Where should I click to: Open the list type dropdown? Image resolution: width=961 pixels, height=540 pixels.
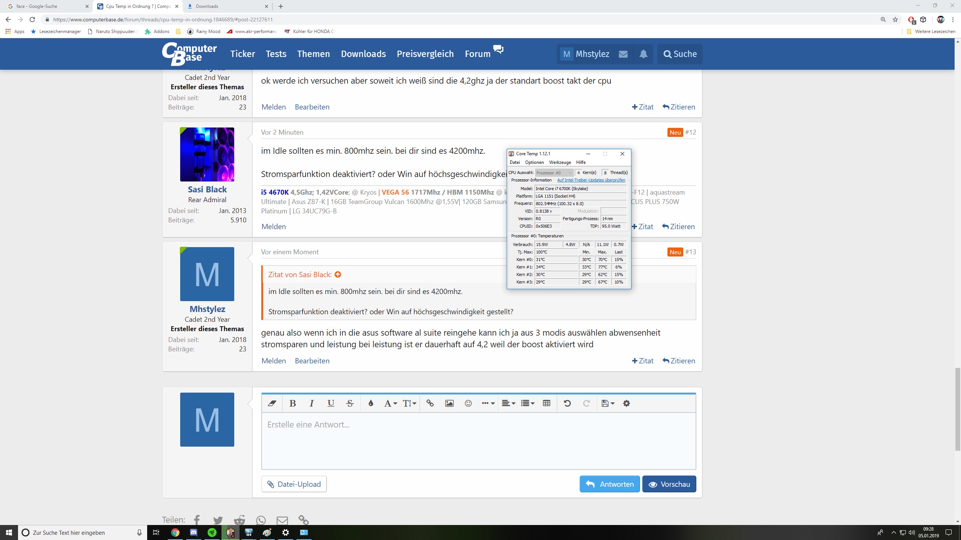click(x=528, y=403)
